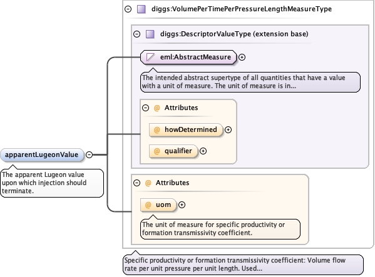The height and width of the screenshot is (277, 375).
Task: Expand the uom attribute
Action: [182, 204]
